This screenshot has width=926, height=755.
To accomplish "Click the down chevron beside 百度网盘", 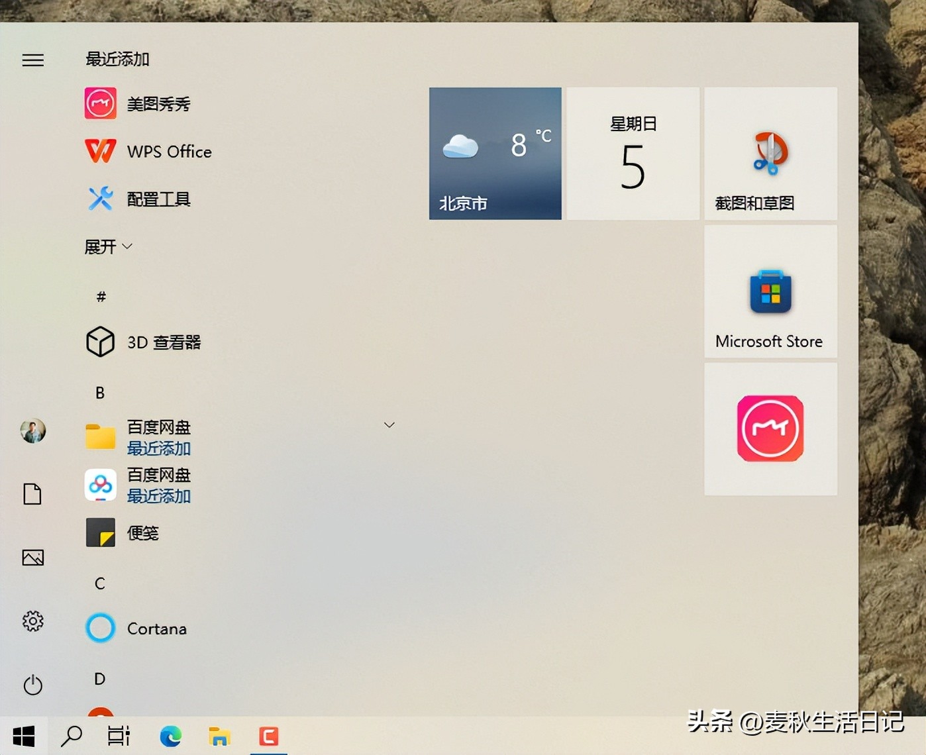I will (389, 425).
